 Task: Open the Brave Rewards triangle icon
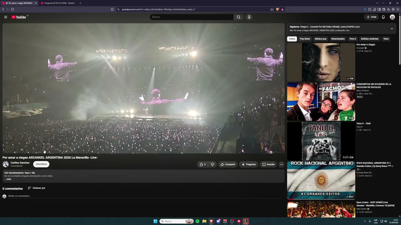coord(282,9)
